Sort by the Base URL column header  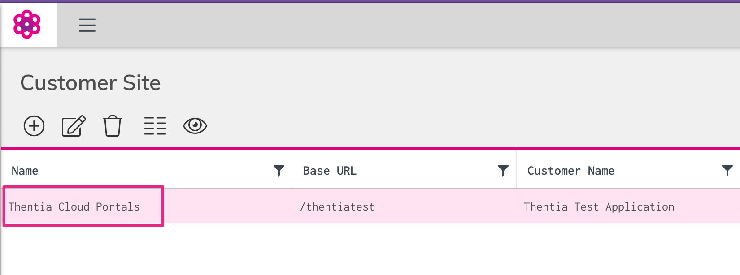[330, 171]
